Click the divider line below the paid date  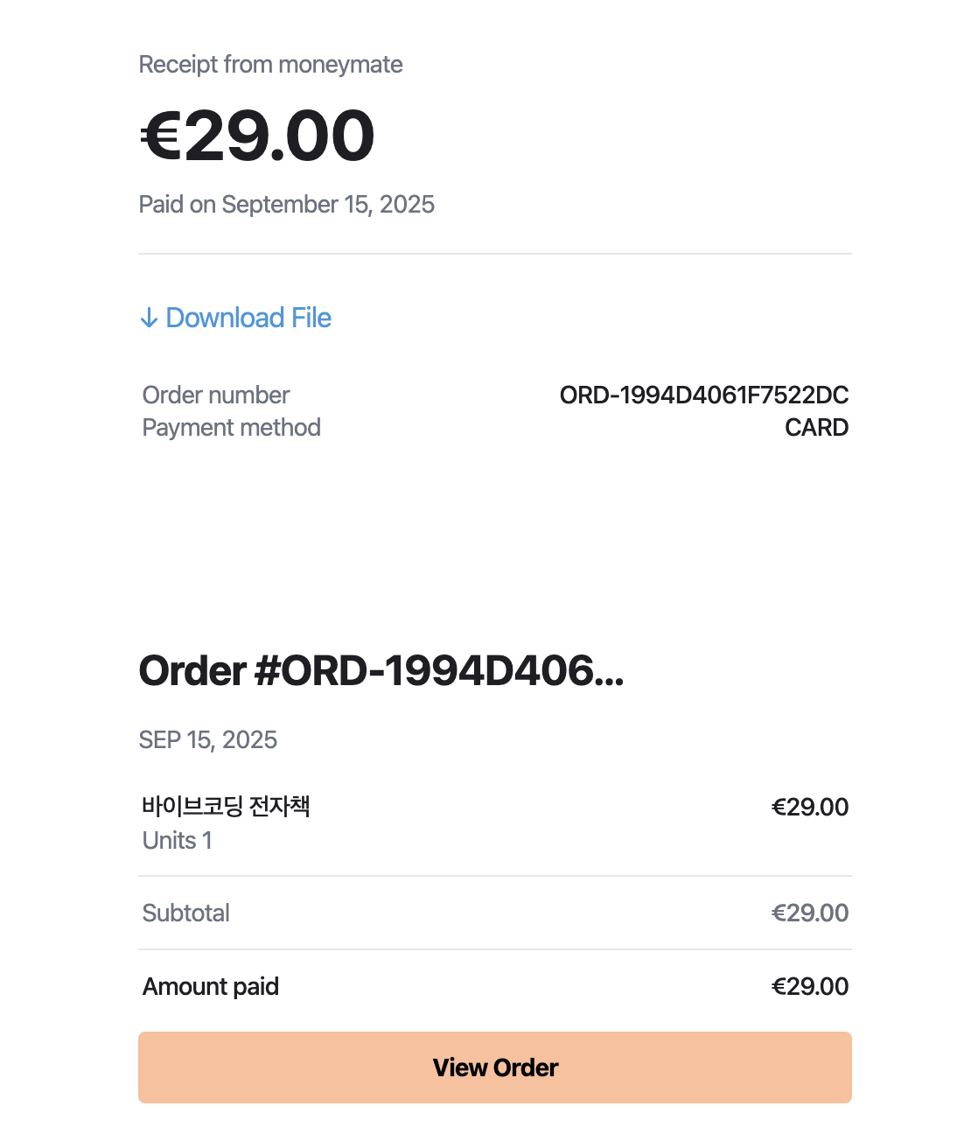494,254
